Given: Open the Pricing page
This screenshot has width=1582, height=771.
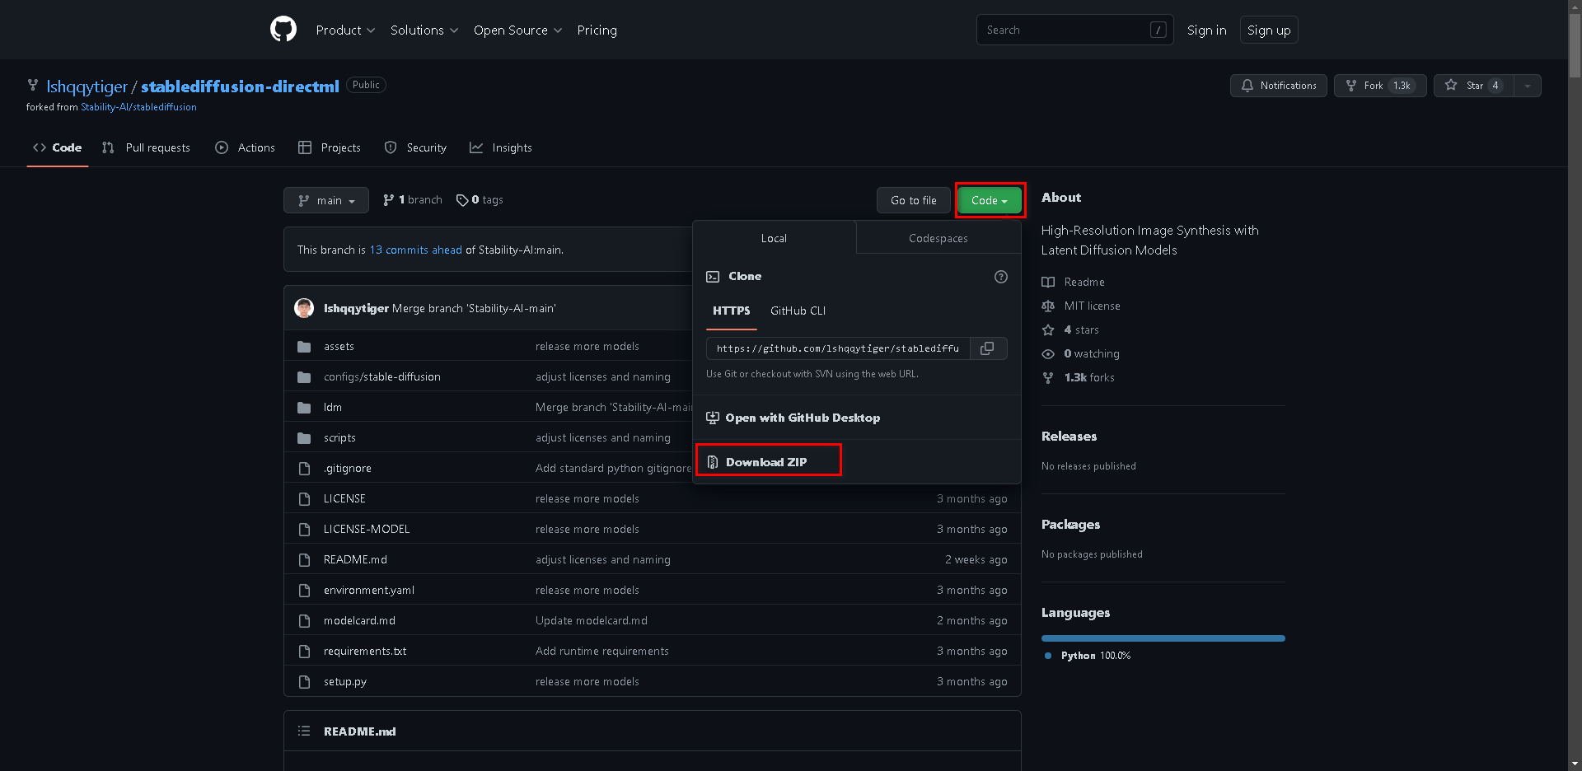Looking at the screenshot, I should [x=597, y=30].
